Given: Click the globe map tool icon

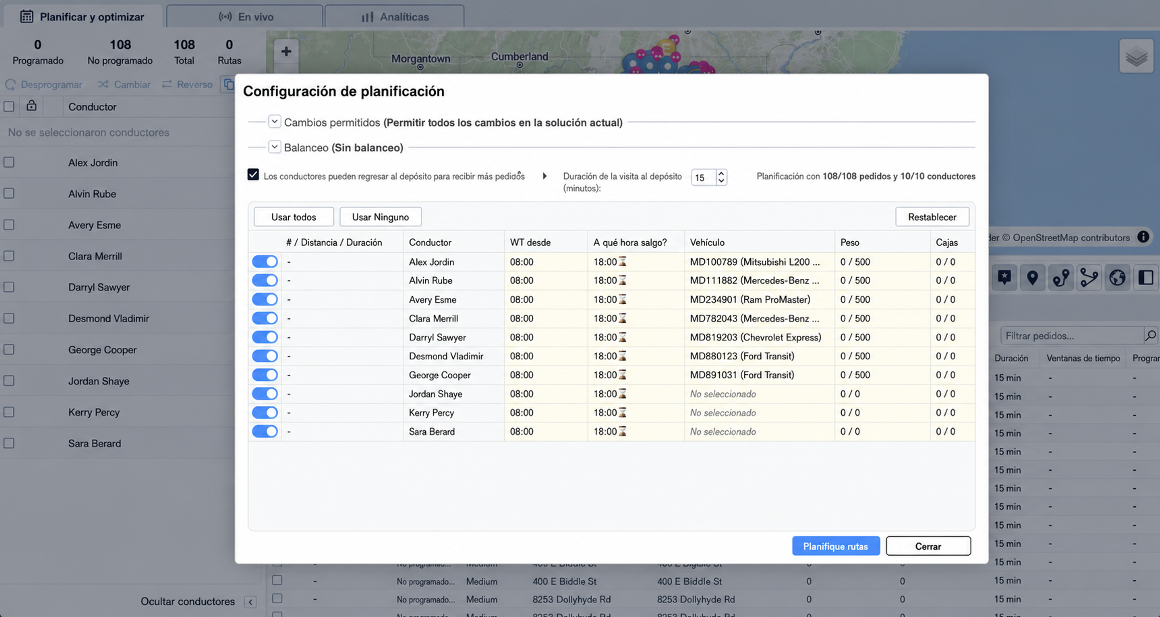Looking at the screenshot, I should point(1117,278).
